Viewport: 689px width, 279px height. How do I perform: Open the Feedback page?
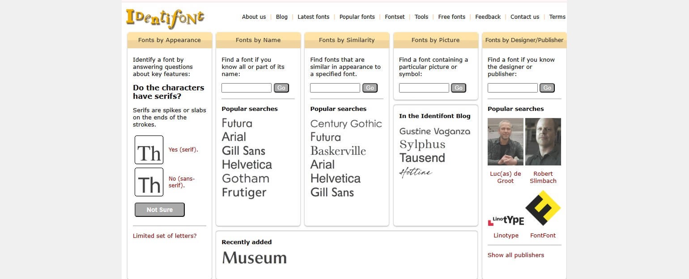coord(488,17)
